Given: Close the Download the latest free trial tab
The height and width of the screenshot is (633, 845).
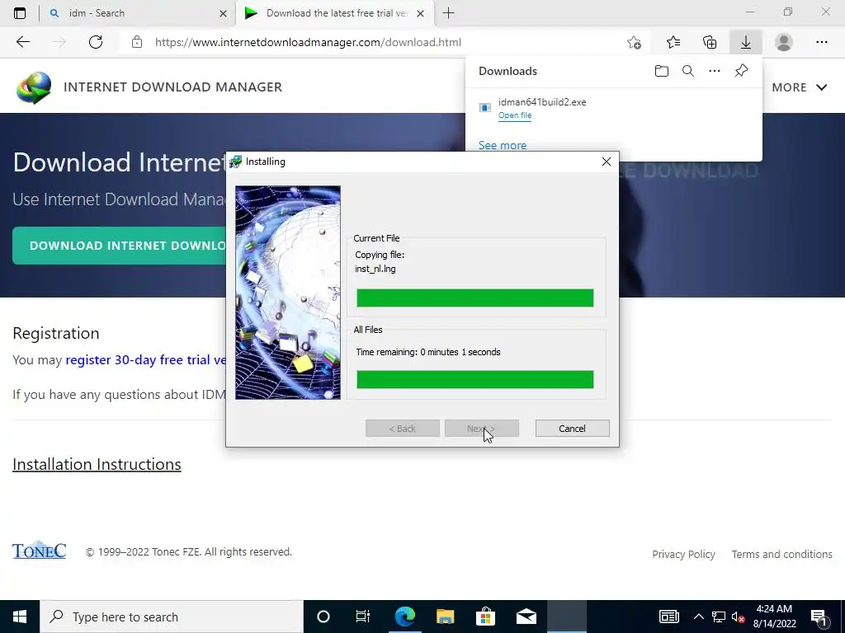Looking at the screenshot, I should (420, 13).
